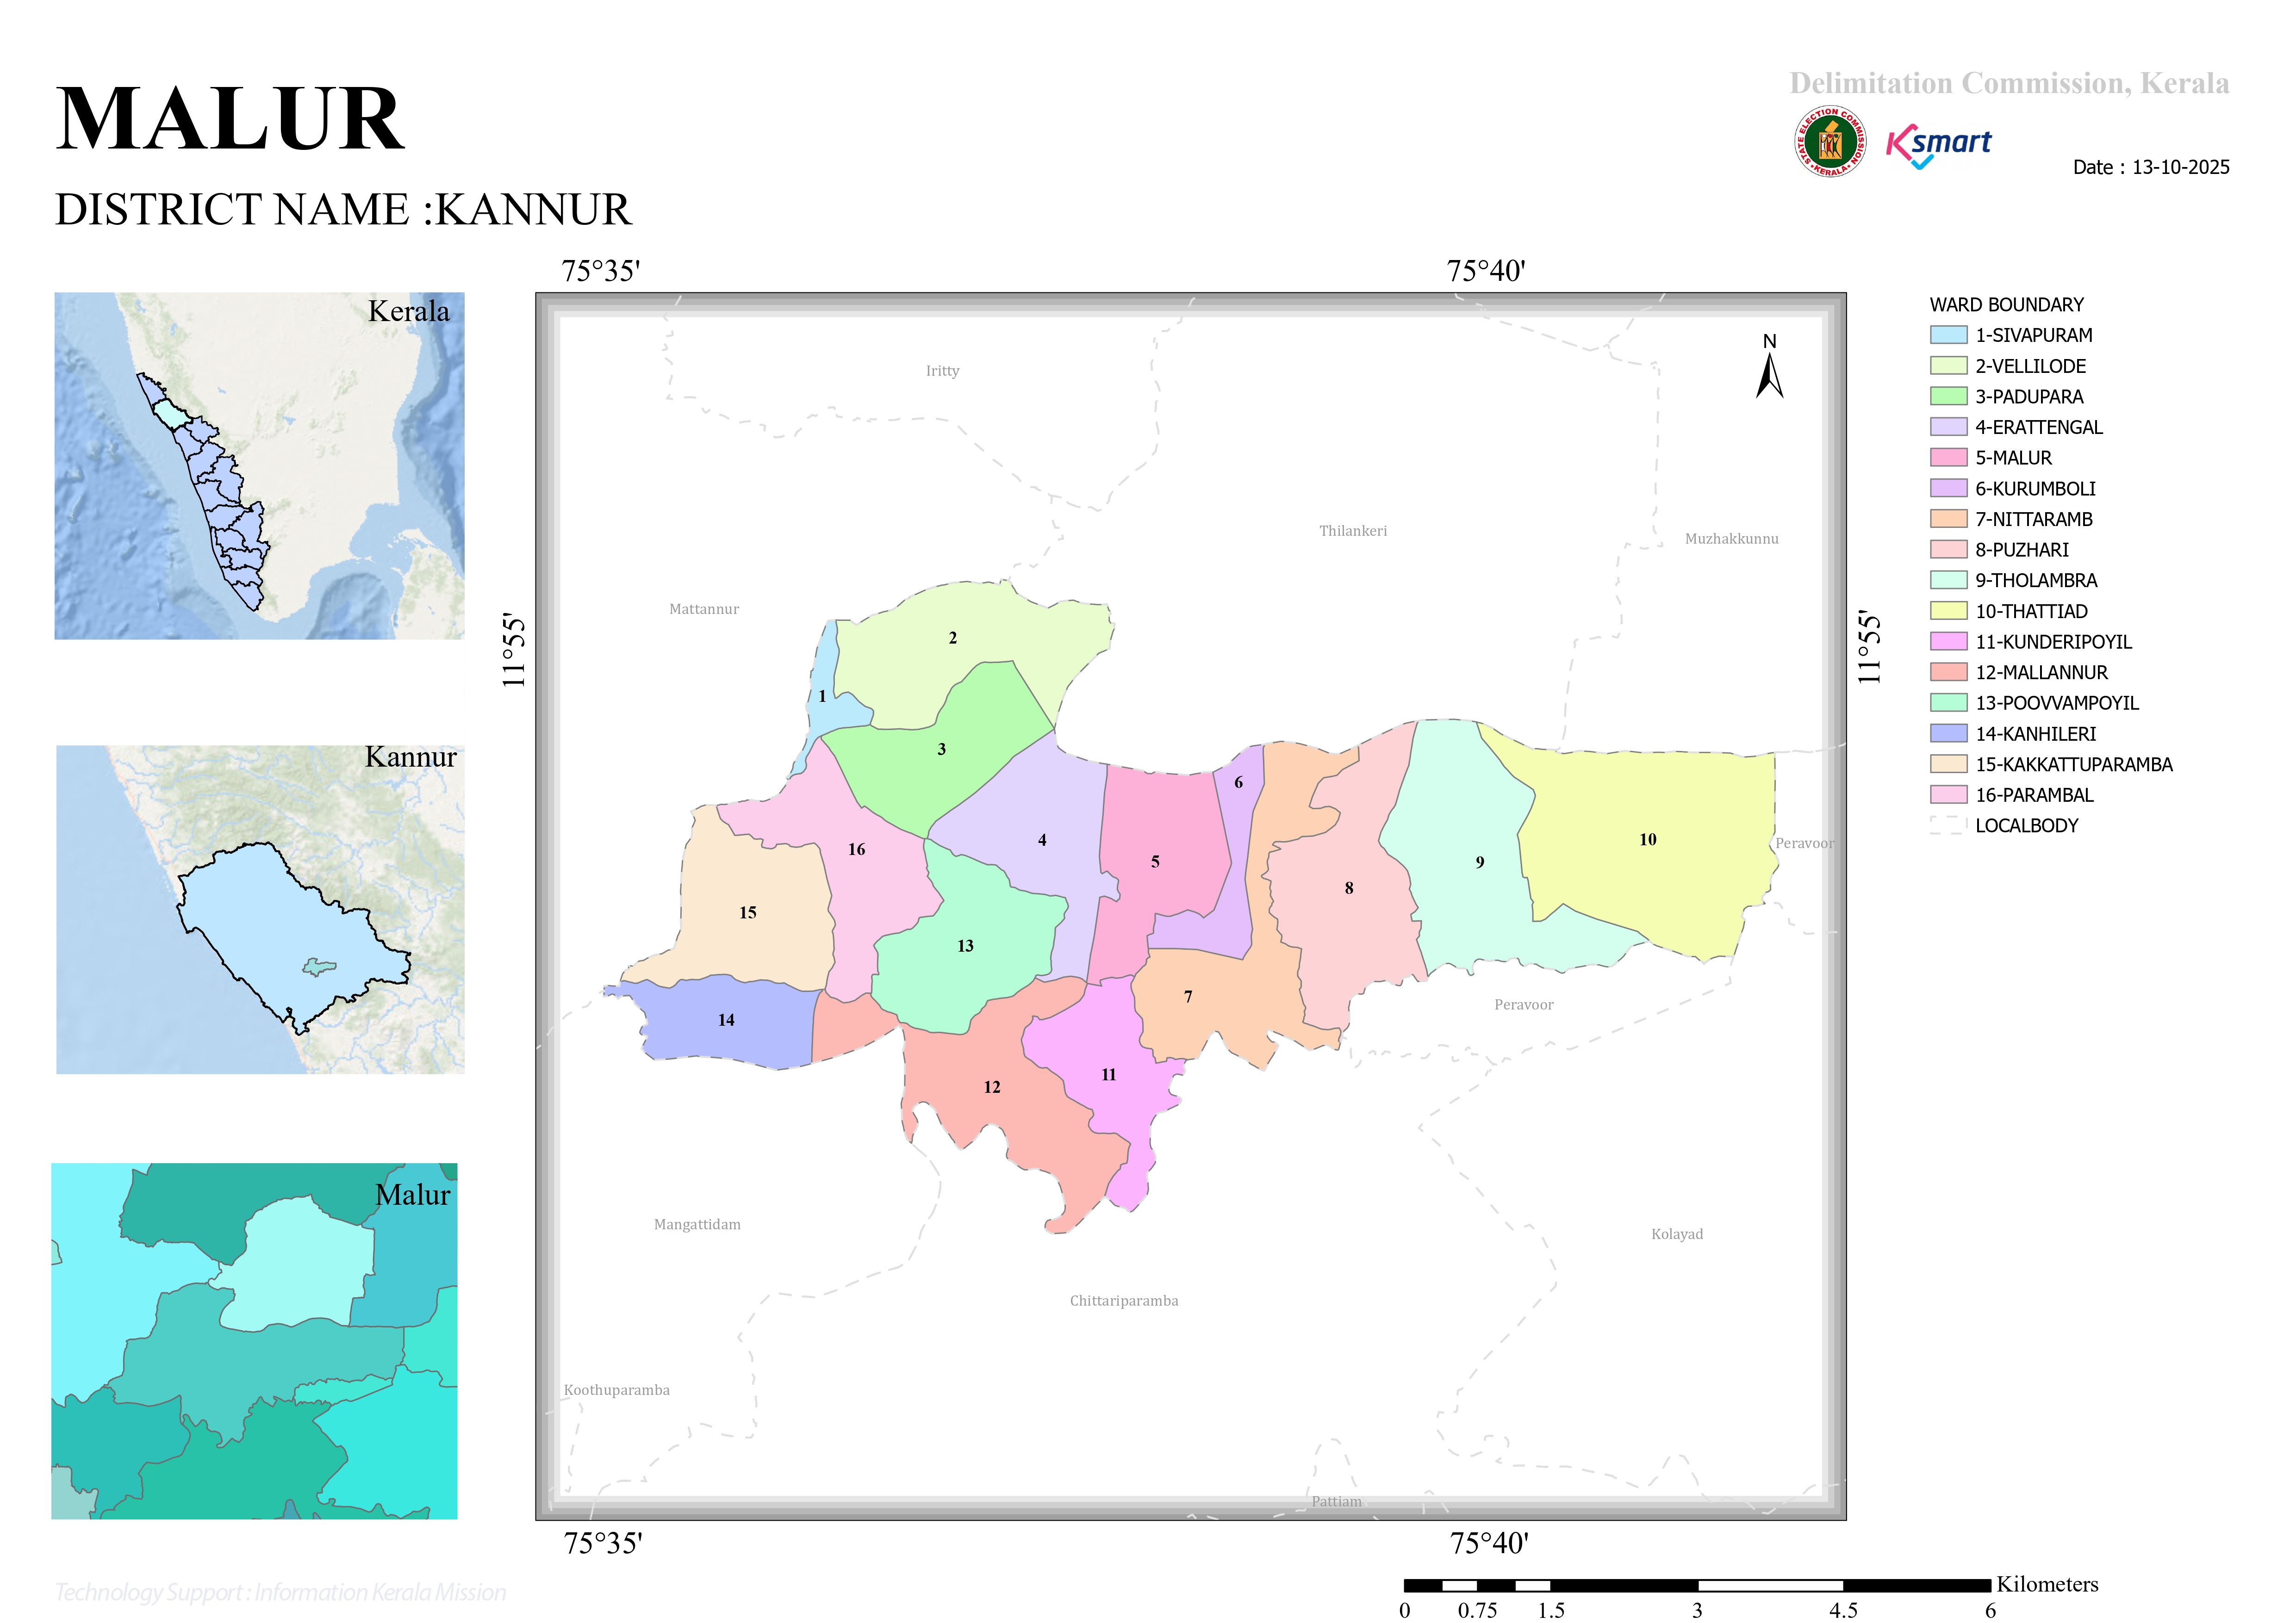Click the Mangattidam neighbor label

[697, 1224]
